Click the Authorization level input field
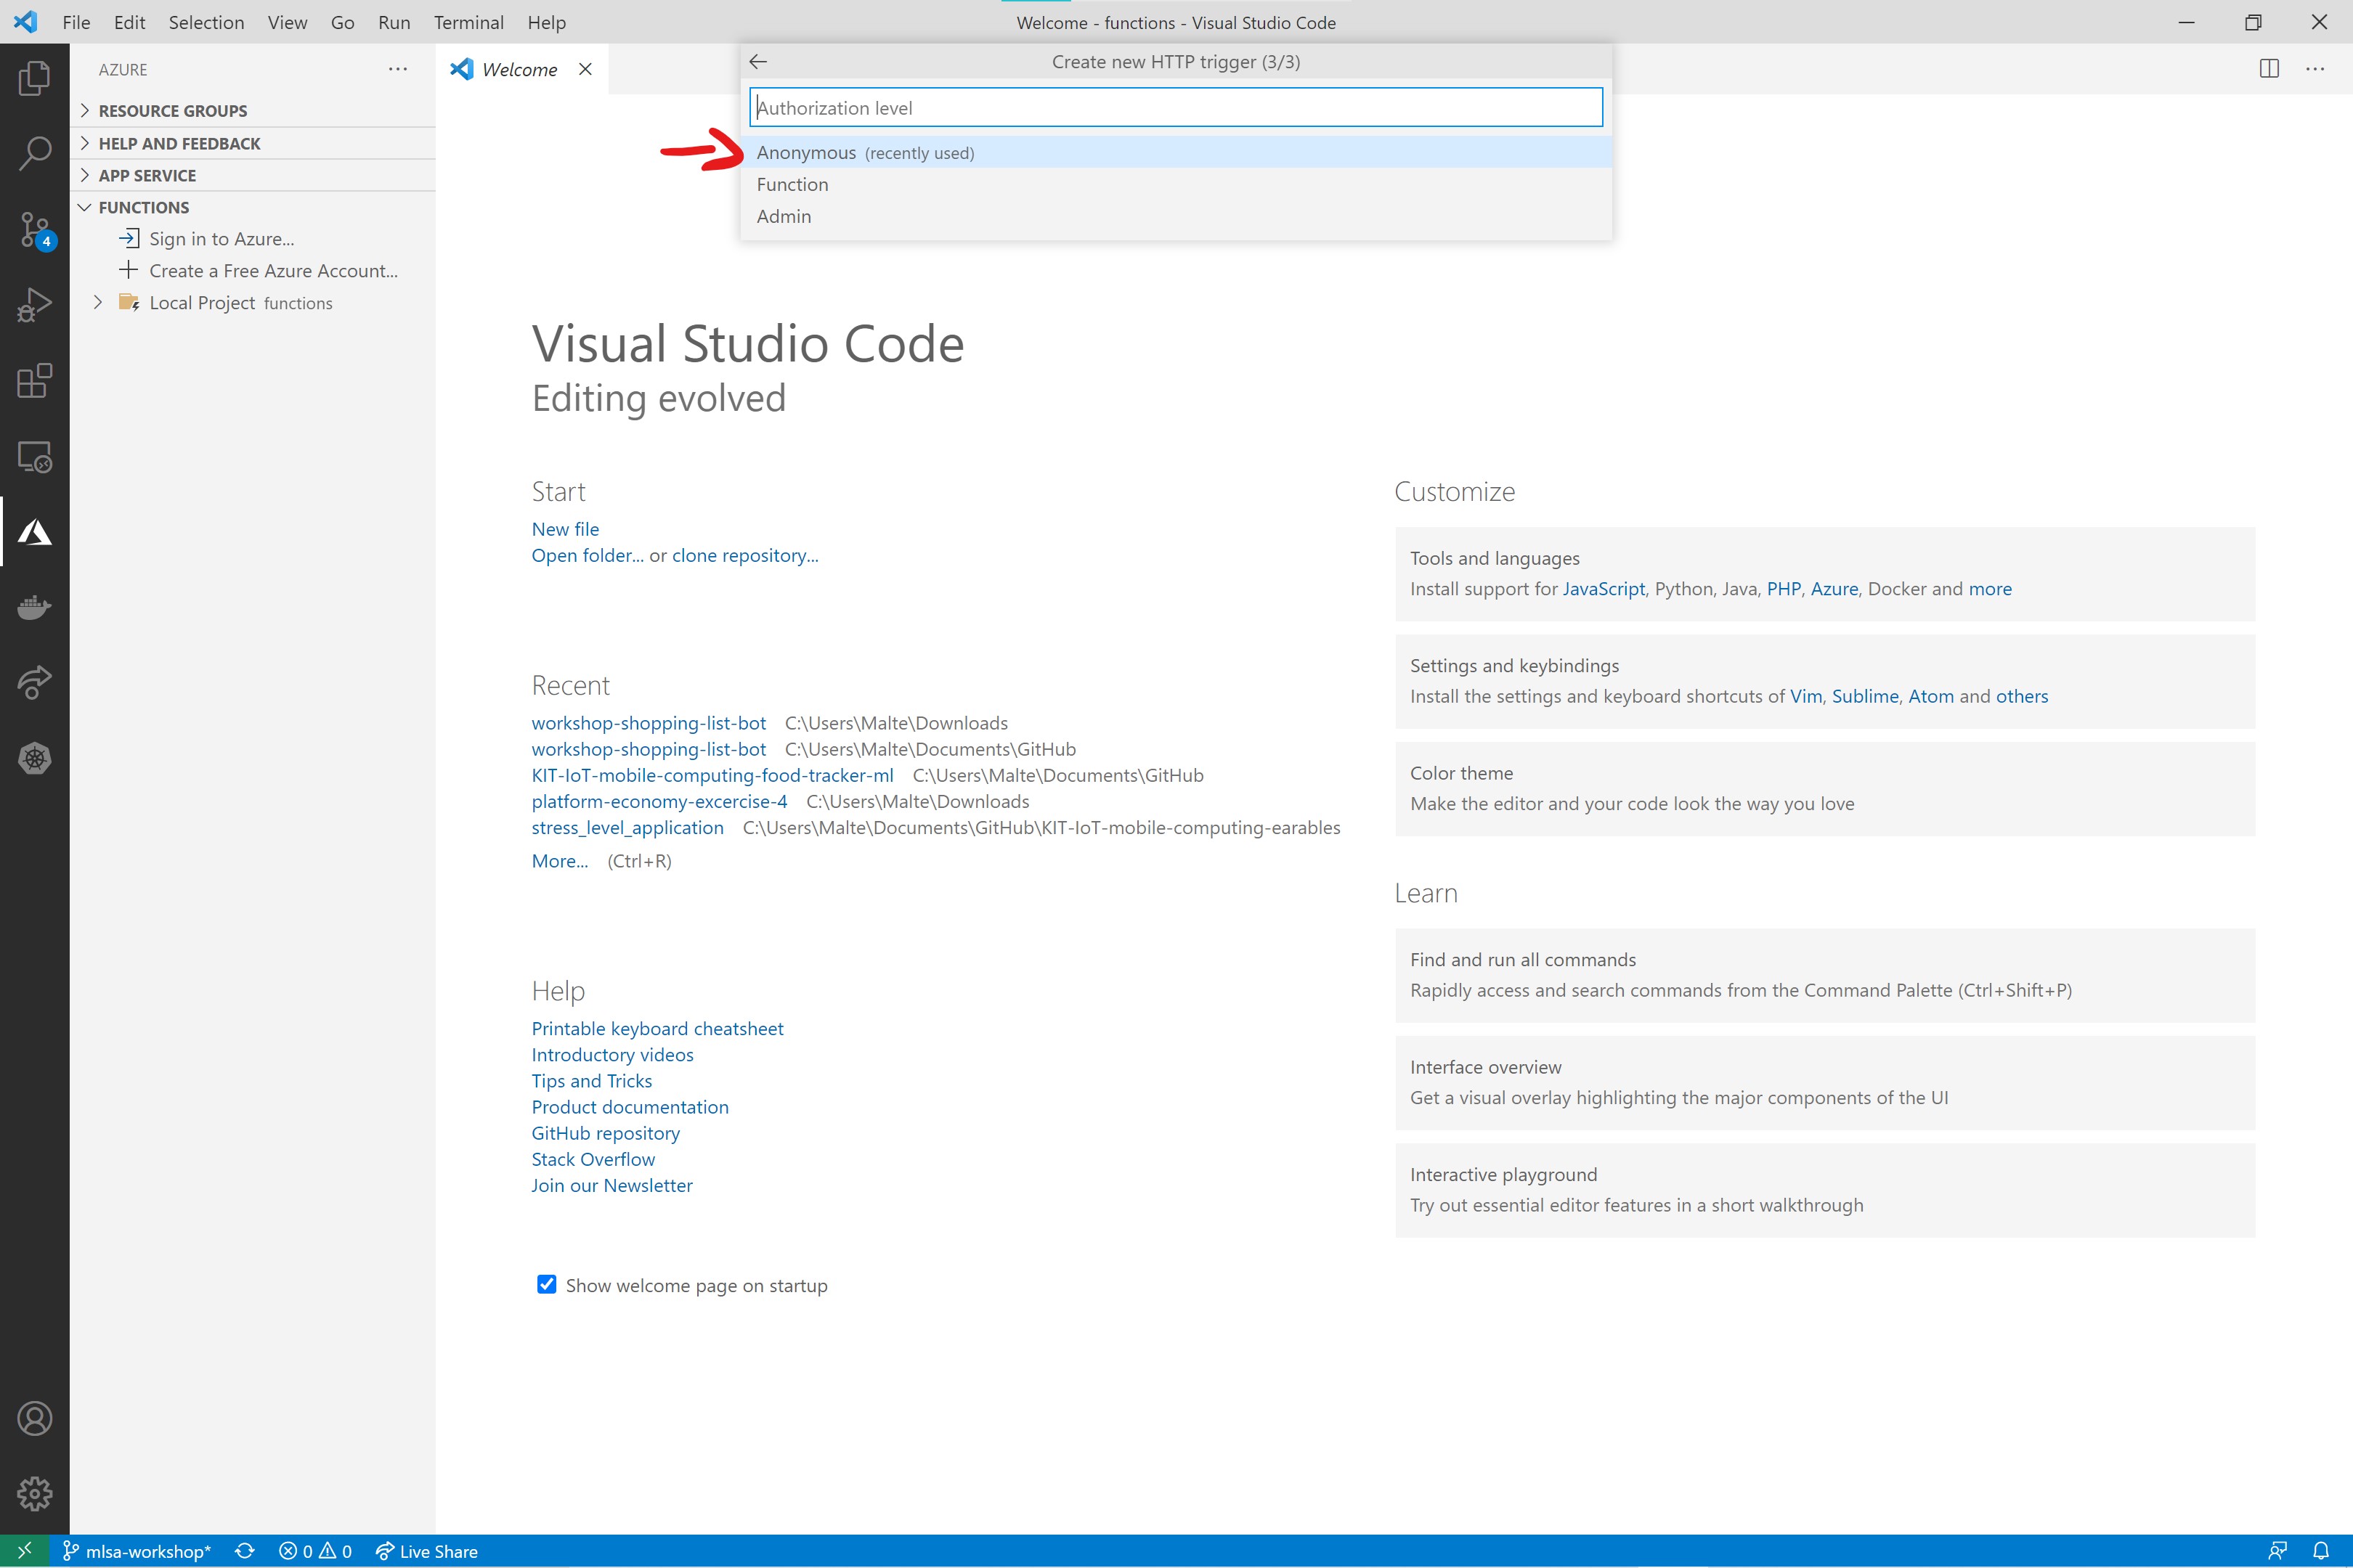2353x1568 pixels. (1176, 107)
